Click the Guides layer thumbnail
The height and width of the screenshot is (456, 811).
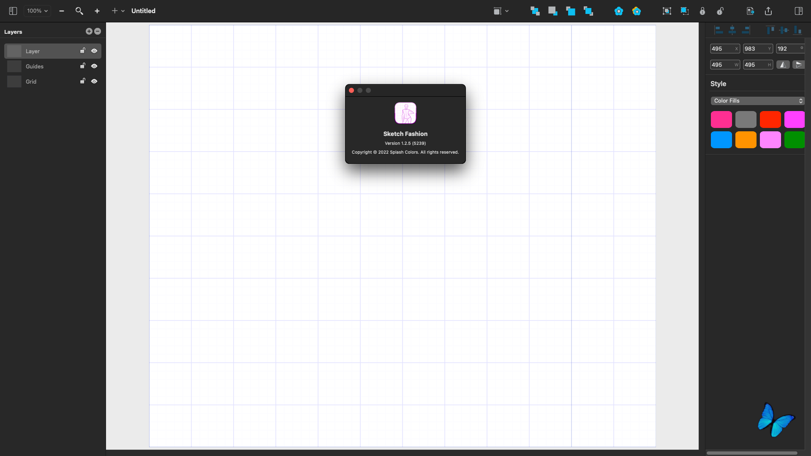point(14,66)
